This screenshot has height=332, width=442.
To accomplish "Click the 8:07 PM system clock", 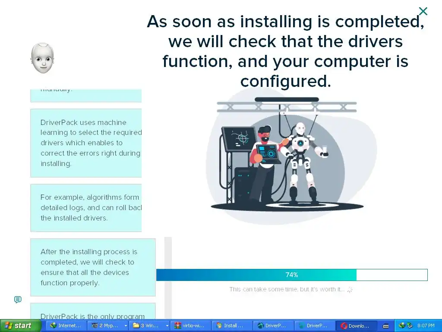I will [426, 326].
